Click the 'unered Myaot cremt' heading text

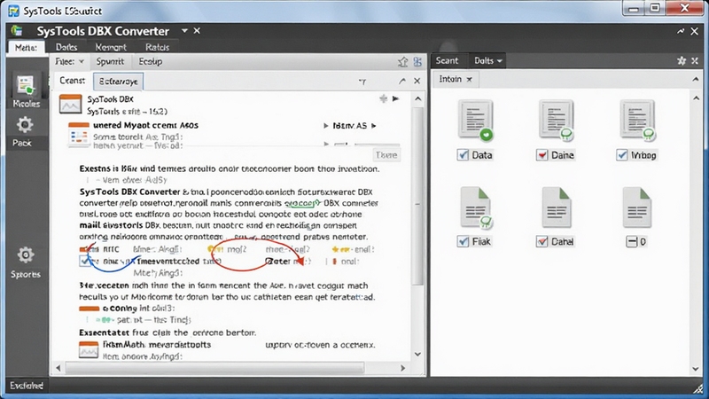pyautogui.click(x=145, y=125)
